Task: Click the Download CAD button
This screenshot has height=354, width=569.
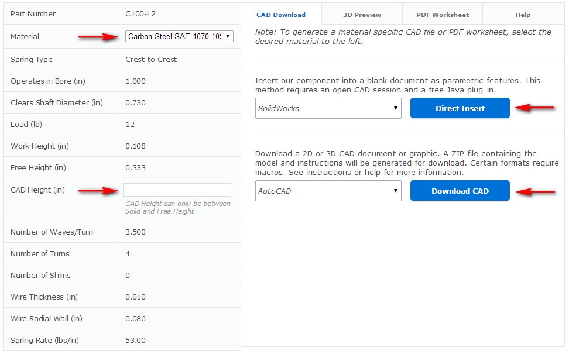Action: click(460, 191)
